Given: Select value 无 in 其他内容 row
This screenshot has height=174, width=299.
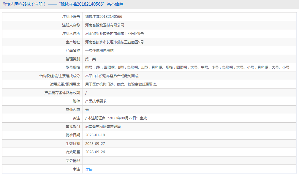Looking at the screenshot, I should click(87, 110).
